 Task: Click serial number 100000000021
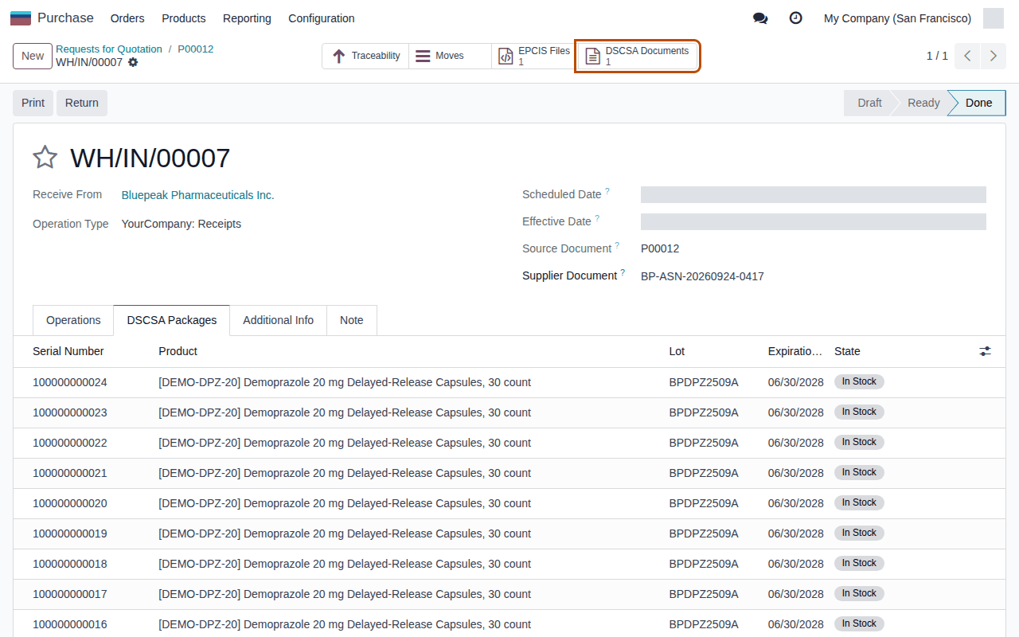coord(70,473)
